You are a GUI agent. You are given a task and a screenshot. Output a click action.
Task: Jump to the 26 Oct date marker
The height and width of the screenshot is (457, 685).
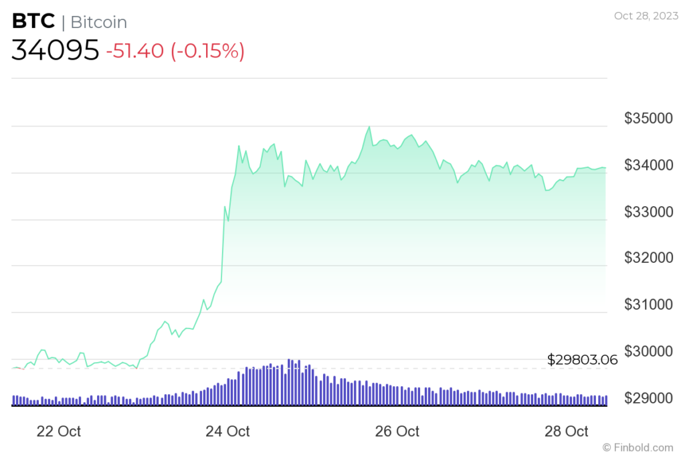pos(397,431)
